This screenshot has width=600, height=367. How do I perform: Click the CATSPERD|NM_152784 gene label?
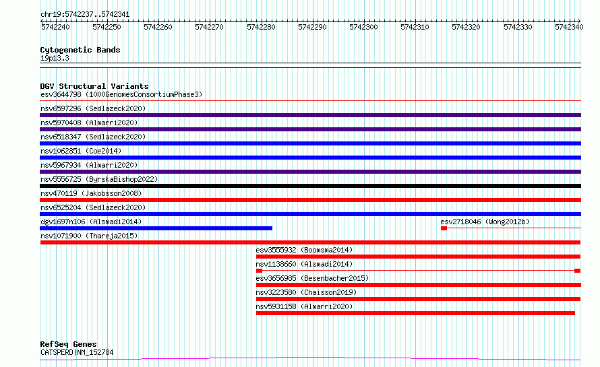click(x=77, y=352)
